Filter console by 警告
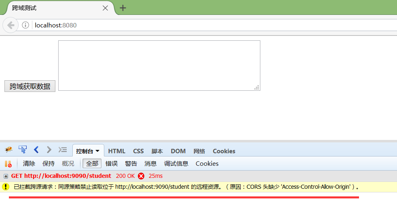 [131, 163]
